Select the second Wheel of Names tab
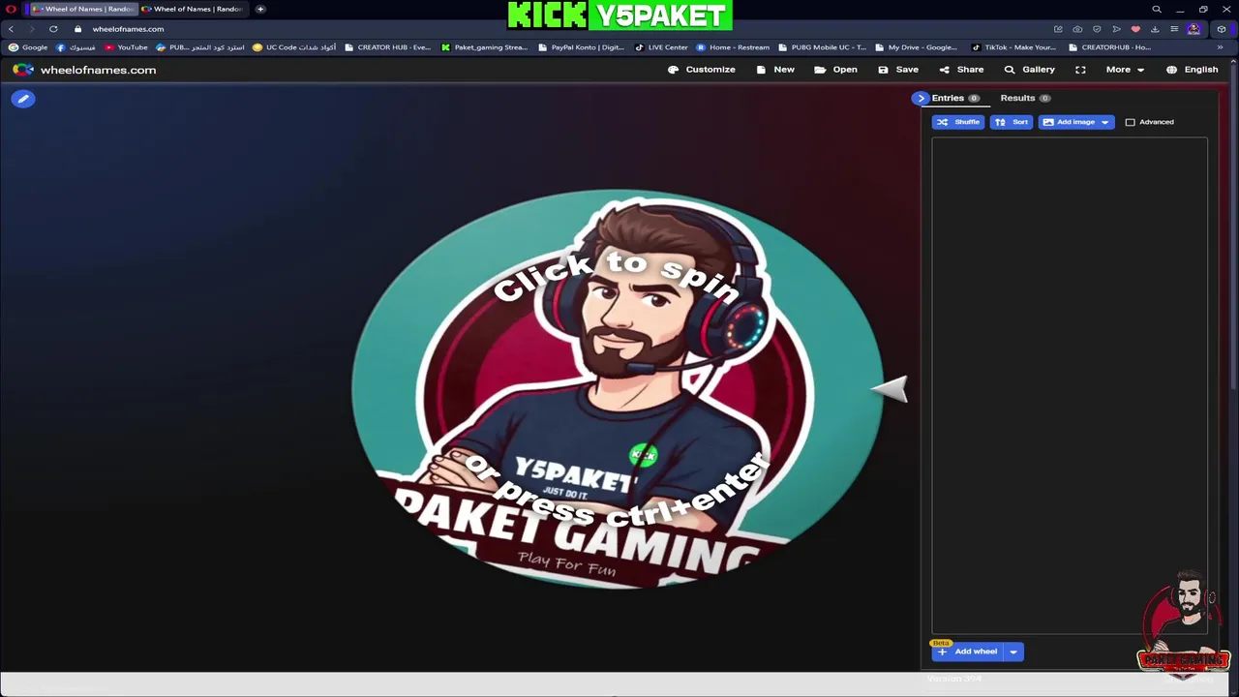Screen dimensions: 1239x697 pyautogui.click(x=193, y=9)
